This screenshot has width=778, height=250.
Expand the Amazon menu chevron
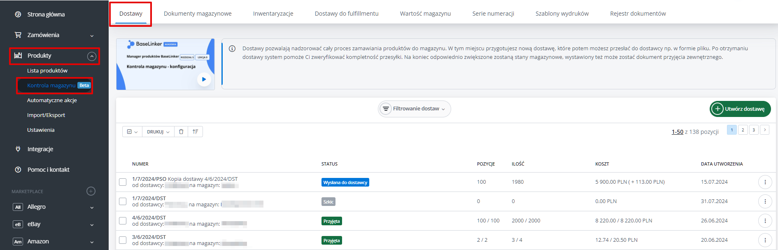[x=92, y=242]
